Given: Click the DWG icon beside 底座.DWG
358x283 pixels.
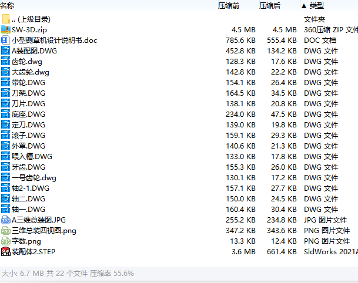Looking at the screenshot, I should pos(6,114).
